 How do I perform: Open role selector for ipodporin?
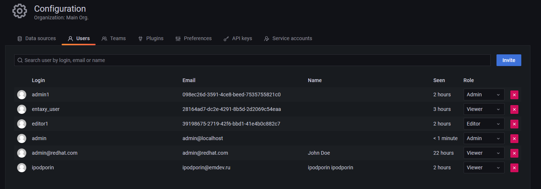click(483, 168)
